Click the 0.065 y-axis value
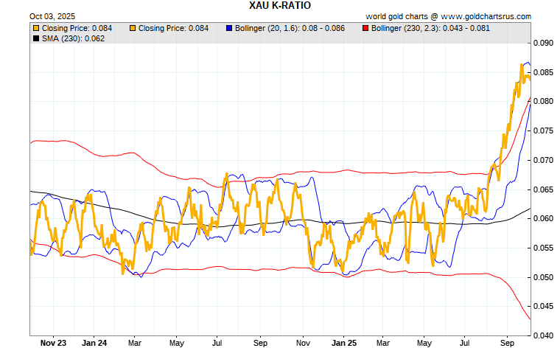This screenshot has width=560, height=362. pos(545,189)
